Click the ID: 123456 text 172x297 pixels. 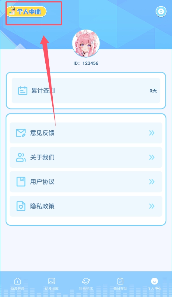(86, 63)
